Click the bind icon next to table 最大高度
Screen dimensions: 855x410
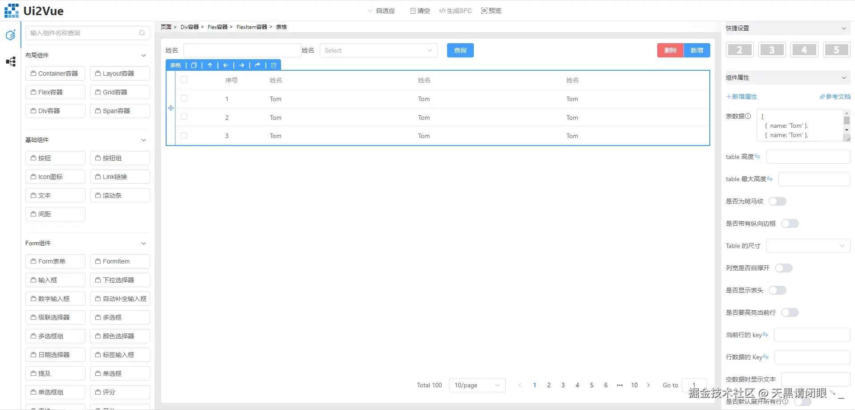(x=769, y=179)
